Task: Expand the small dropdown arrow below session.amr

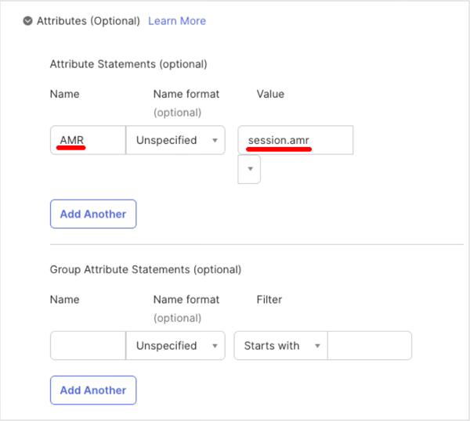Action: click(249, 169)
